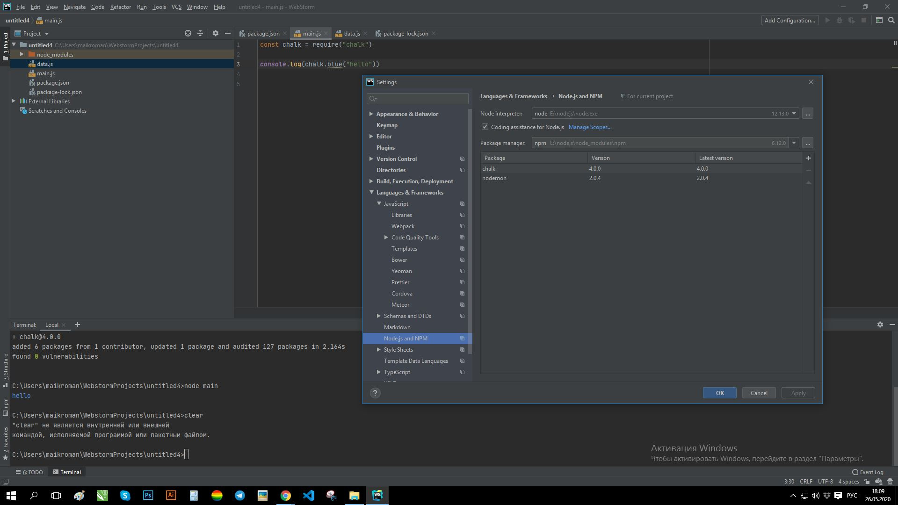Click the Settings tree scrollbar

tap(470, 231)
